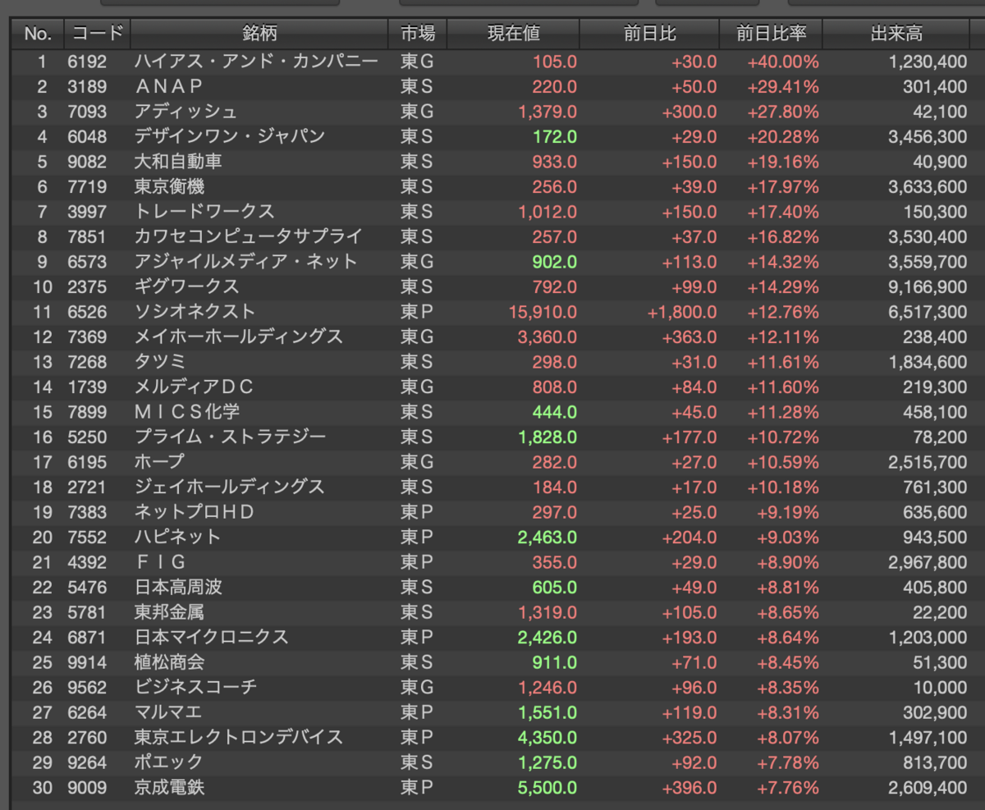The width and height of the screenshot is (985, 810).
Task: Click stock code 9009
Action: pos(87,788)
